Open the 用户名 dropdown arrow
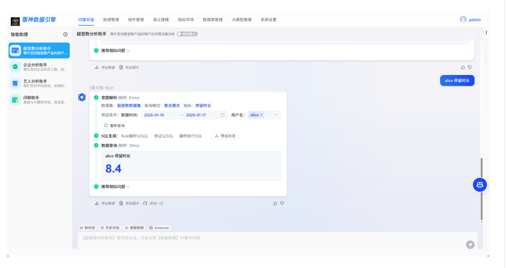Viewport: 507px width, 268px height. tap(276, 115)
